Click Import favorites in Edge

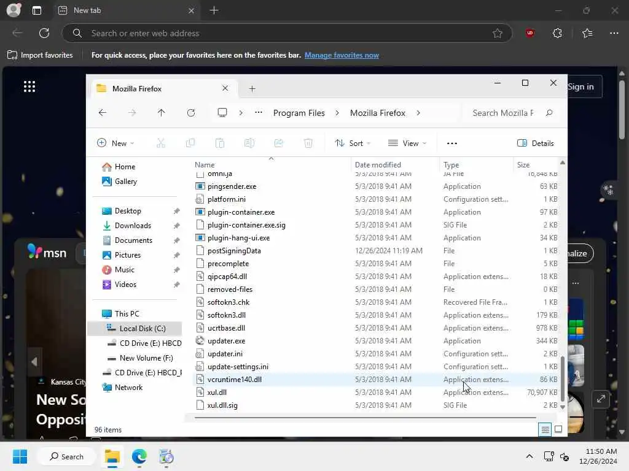tap(40, 55)
